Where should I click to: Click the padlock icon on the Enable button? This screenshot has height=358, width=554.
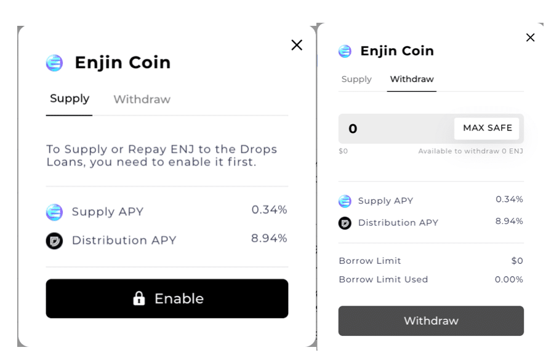coord(139,299)
